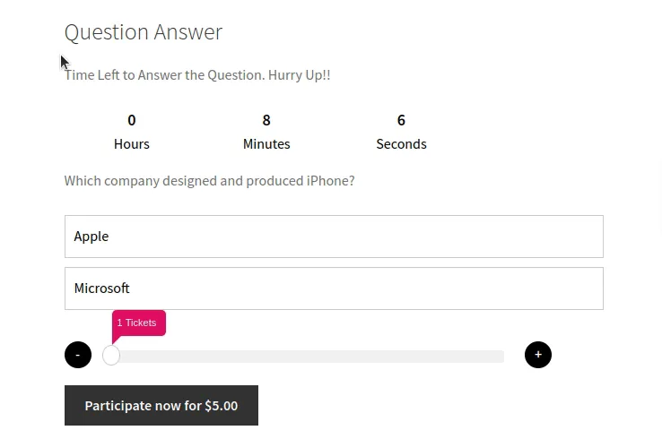662x439 pixels.
Task: Click the plus button to add tickets
Action: point(538,355)
